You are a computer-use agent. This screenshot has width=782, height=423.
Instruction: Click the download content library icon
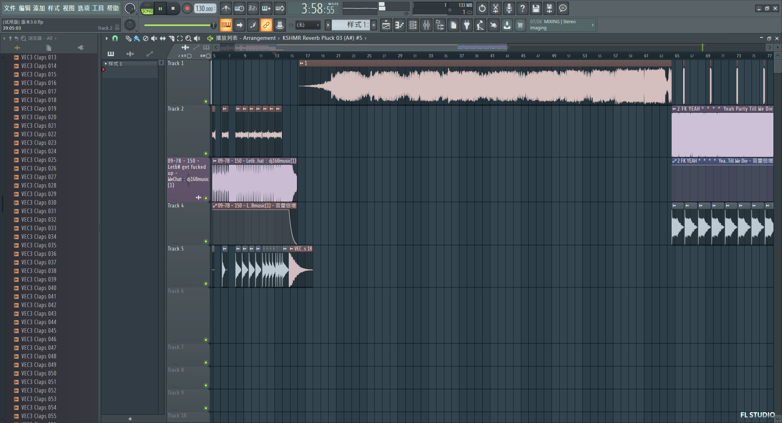[x=507, y=25]
